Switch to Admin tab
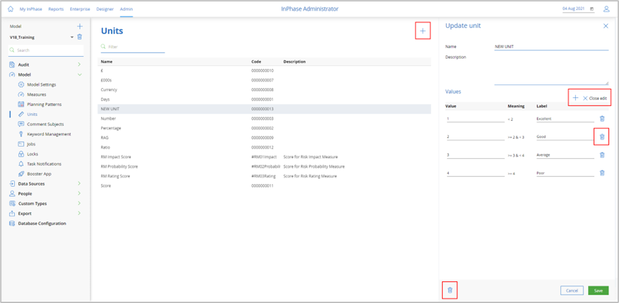The width and height of the screenshot is (619, 303). pos(126,8)
